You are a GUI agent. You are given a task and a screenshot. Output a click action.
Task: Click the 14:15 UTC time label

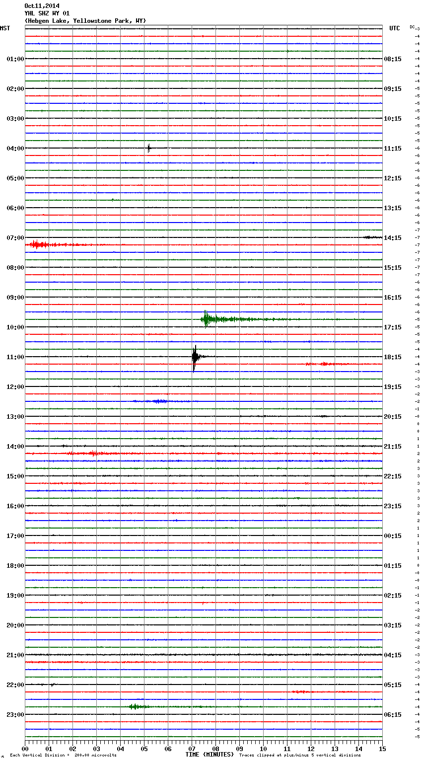click(x=393, y=238)
